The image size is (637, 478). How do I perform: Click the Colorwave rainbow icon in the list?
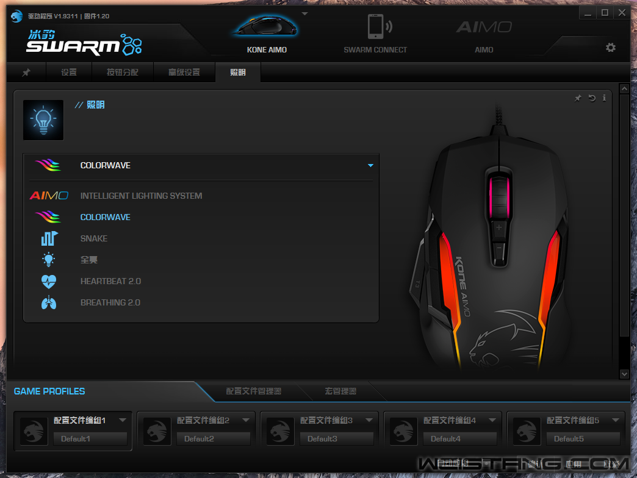(48, 217)
